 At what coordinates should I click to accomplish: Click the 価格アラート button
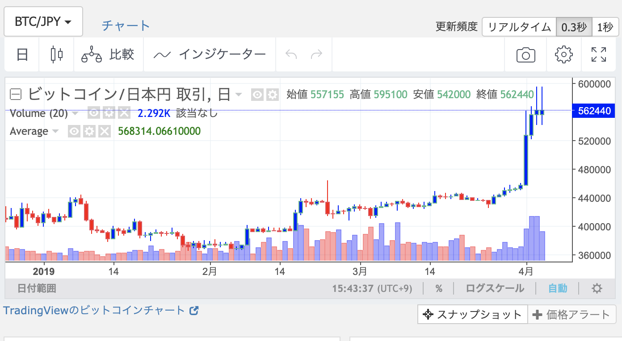click(572, 314)
